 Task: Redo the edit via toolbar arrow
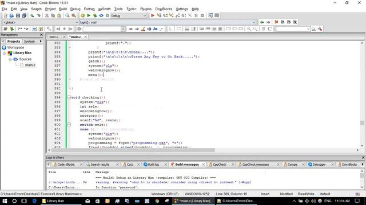click(x=38, y=15)
